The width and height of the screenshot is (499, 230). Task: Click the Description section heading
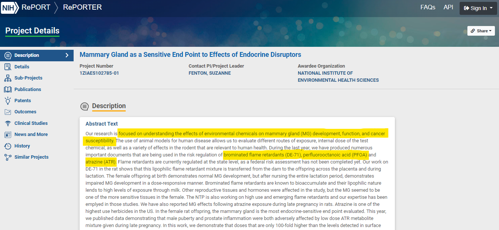click(109, 106)
